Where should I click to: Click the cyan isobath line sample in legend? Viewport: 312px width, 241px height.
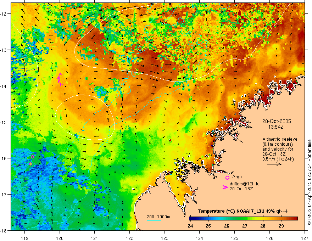[154, 220]
